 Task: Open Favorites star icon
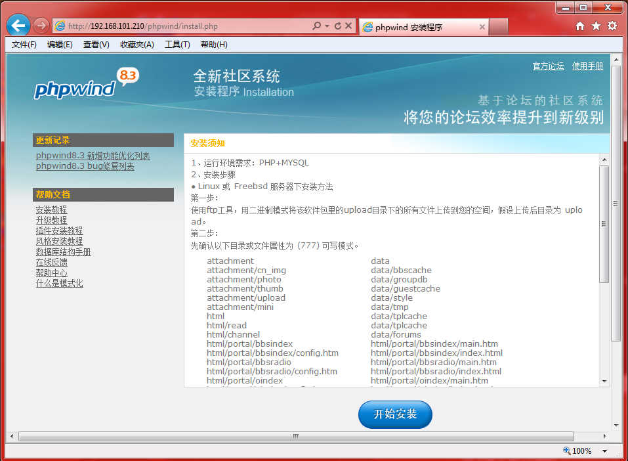[x=596, y=26]
